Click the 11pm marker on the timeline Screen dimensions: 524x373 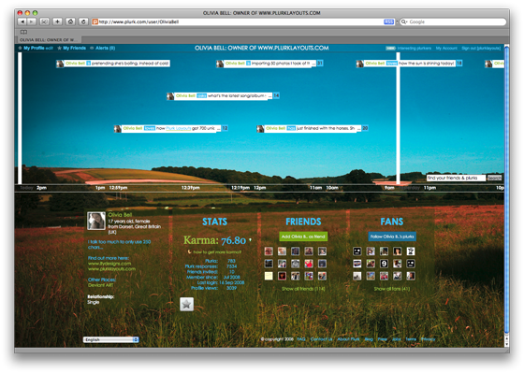(x=429, y=188)
